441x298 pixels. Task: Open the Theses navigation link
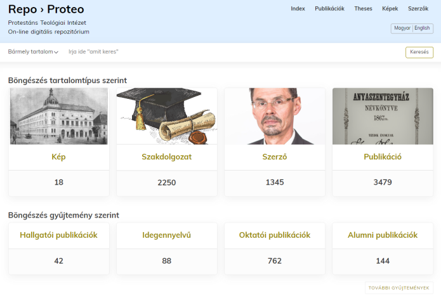(363, 9)
